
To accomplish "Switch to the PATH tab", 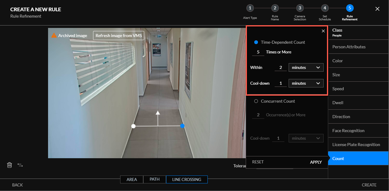I will coord(155,179).
